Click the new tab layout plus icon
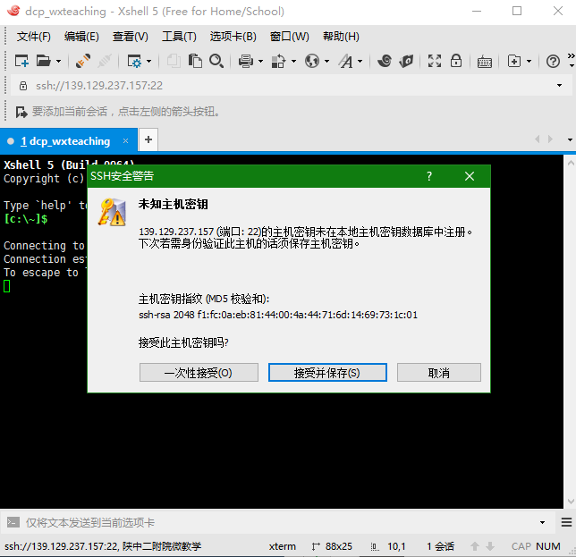576x557 pixels. [x=514, y=61]
